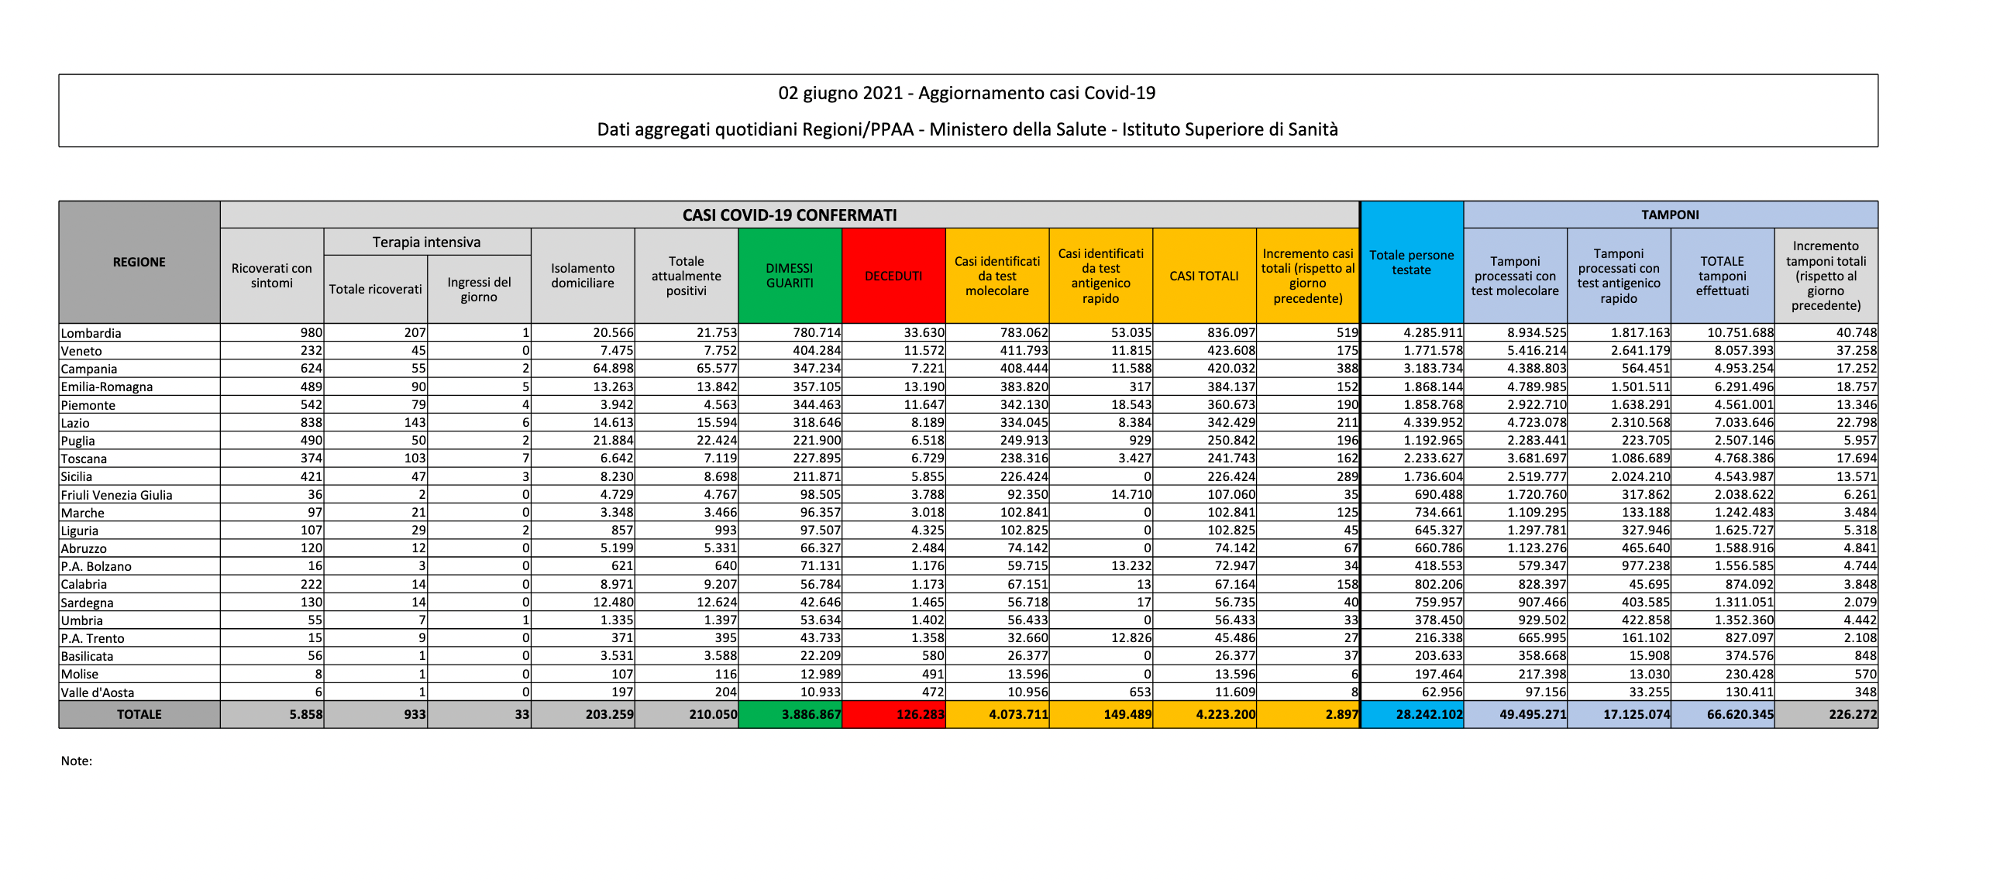Click the CASI TOTALI yellow header

(x=1203, y=276)
